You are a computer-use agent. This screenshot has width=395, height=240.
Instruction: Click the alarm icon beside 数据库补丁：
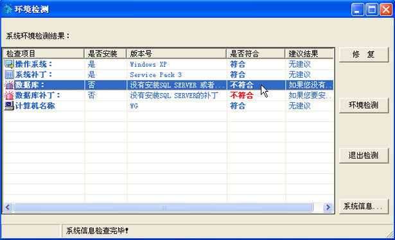pyautogui.click(x=9, y=96)
